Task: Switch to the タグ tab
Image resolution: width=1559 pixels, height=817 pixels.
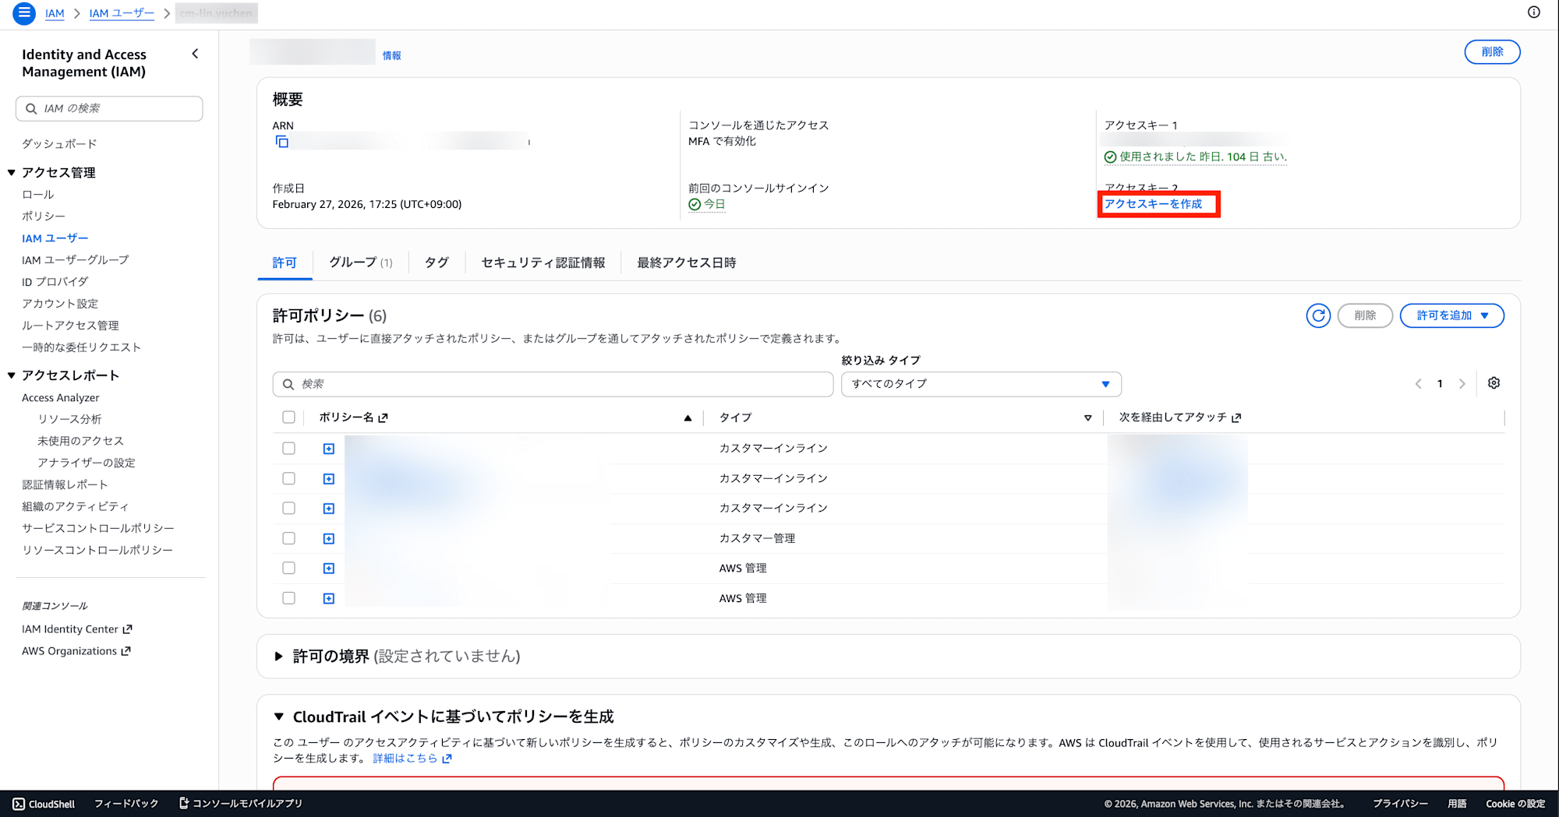Action: [437, 262]
